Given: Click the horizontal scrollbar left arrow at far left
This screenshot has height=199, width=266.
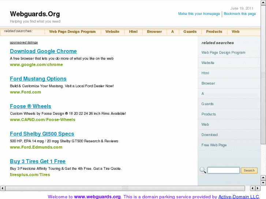Looking at the screenshot, I should click(2, 188).
